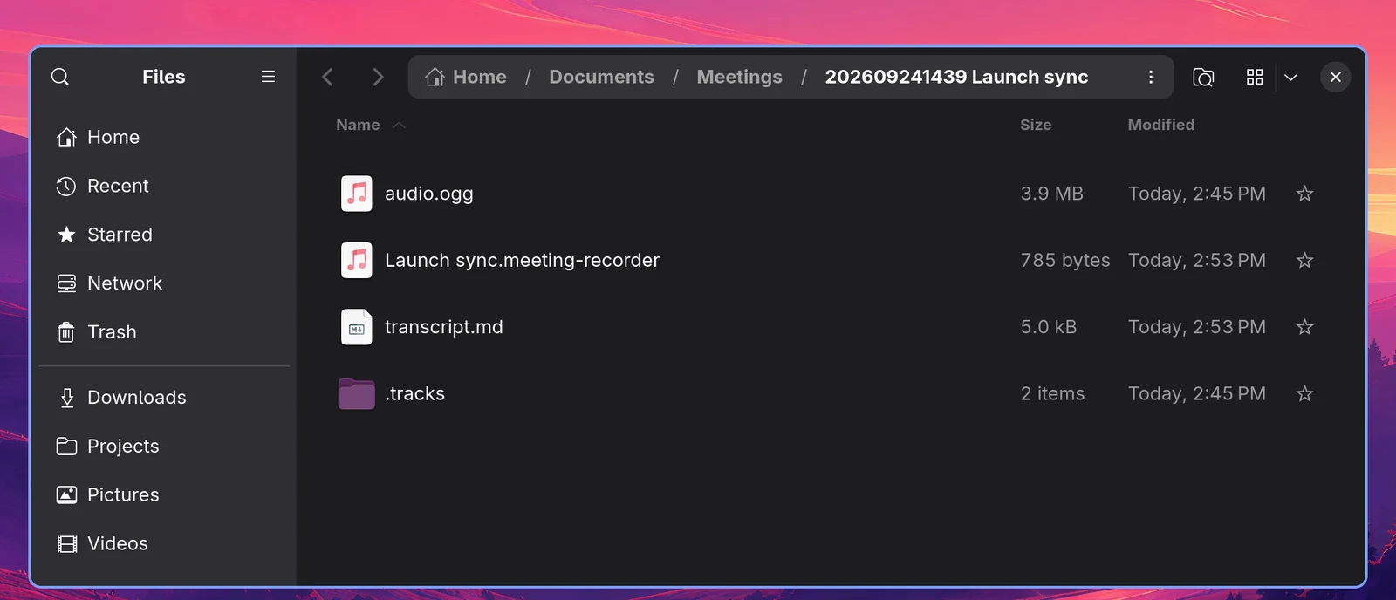This screenshot has width=1396, height=600.
Task: Select the audio.ogg file name
Action: click(x=428, y=194)
